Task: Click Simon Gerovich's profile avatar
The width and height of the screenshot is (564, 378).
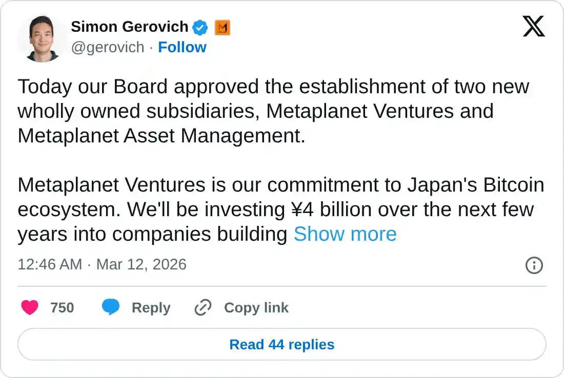Action: click(x=41, y=37)
